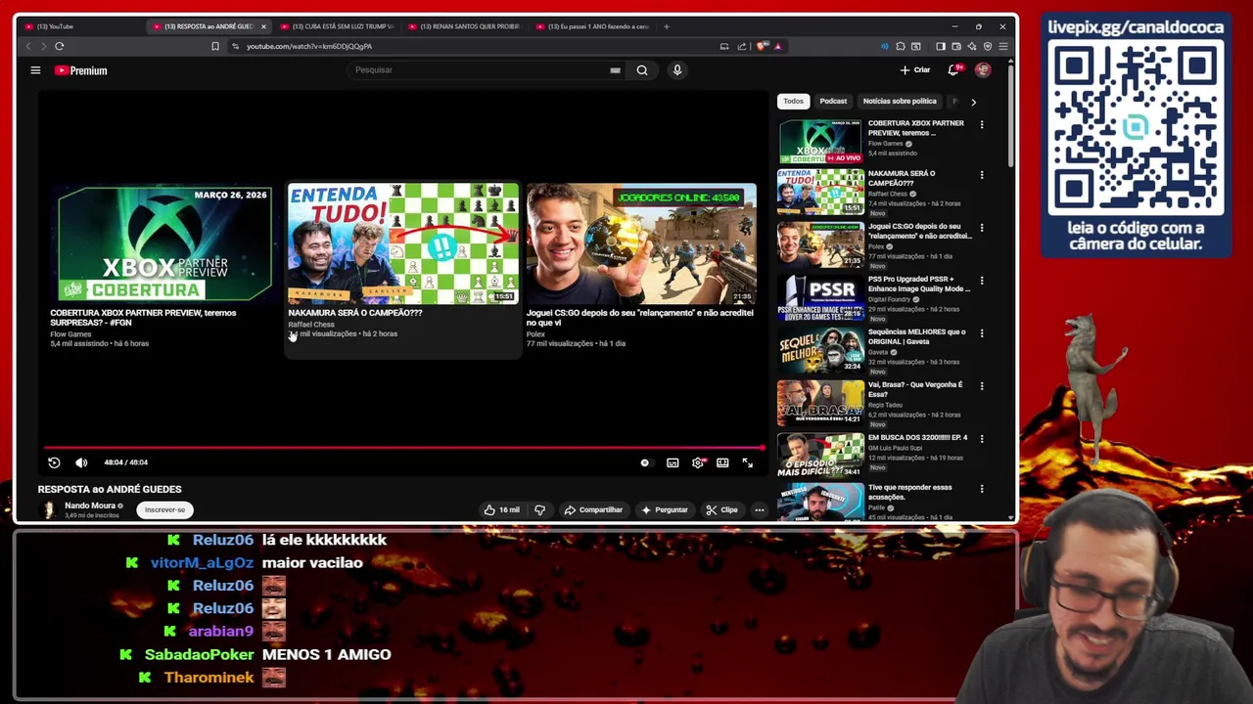
Task: Select the Podcast filter chip
Action: tap(833, 101)
